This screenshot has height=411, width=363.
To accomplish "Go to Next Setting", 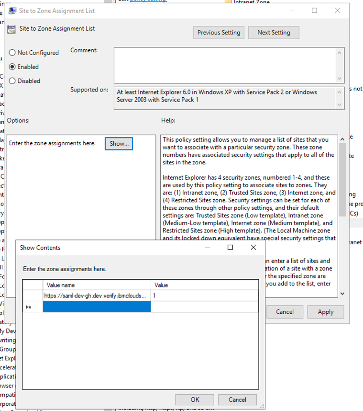I will click(274, 33).
